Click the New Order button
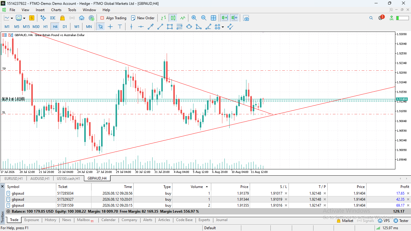 click(x=143, y=18)
